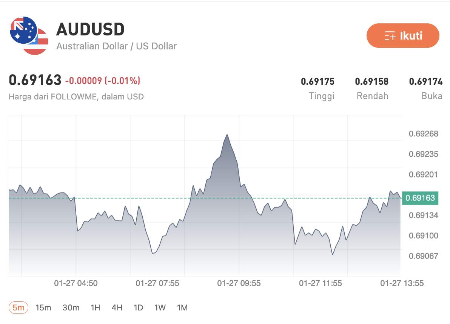Select the 1M monthly timeframe

click(x=182, y=307)
